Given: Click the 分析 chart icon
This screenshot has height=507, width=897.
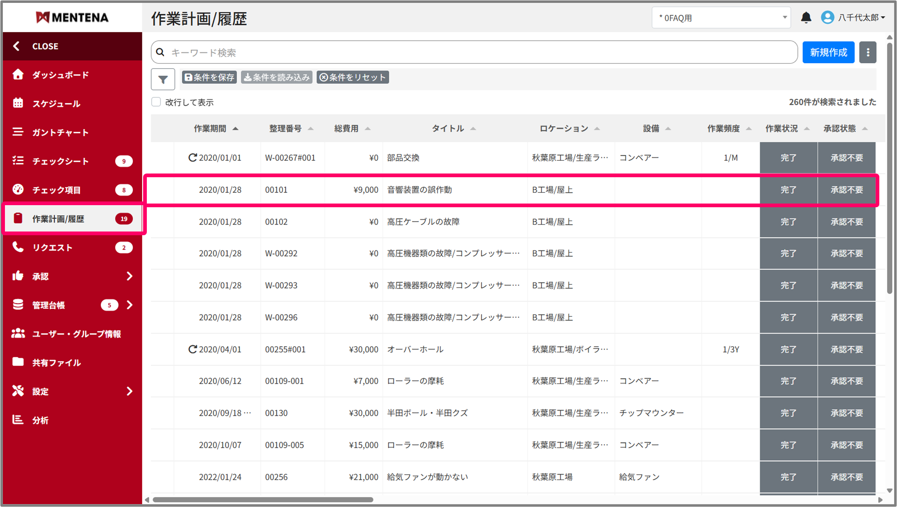Looking at the screenshot, I should point(18,420).
